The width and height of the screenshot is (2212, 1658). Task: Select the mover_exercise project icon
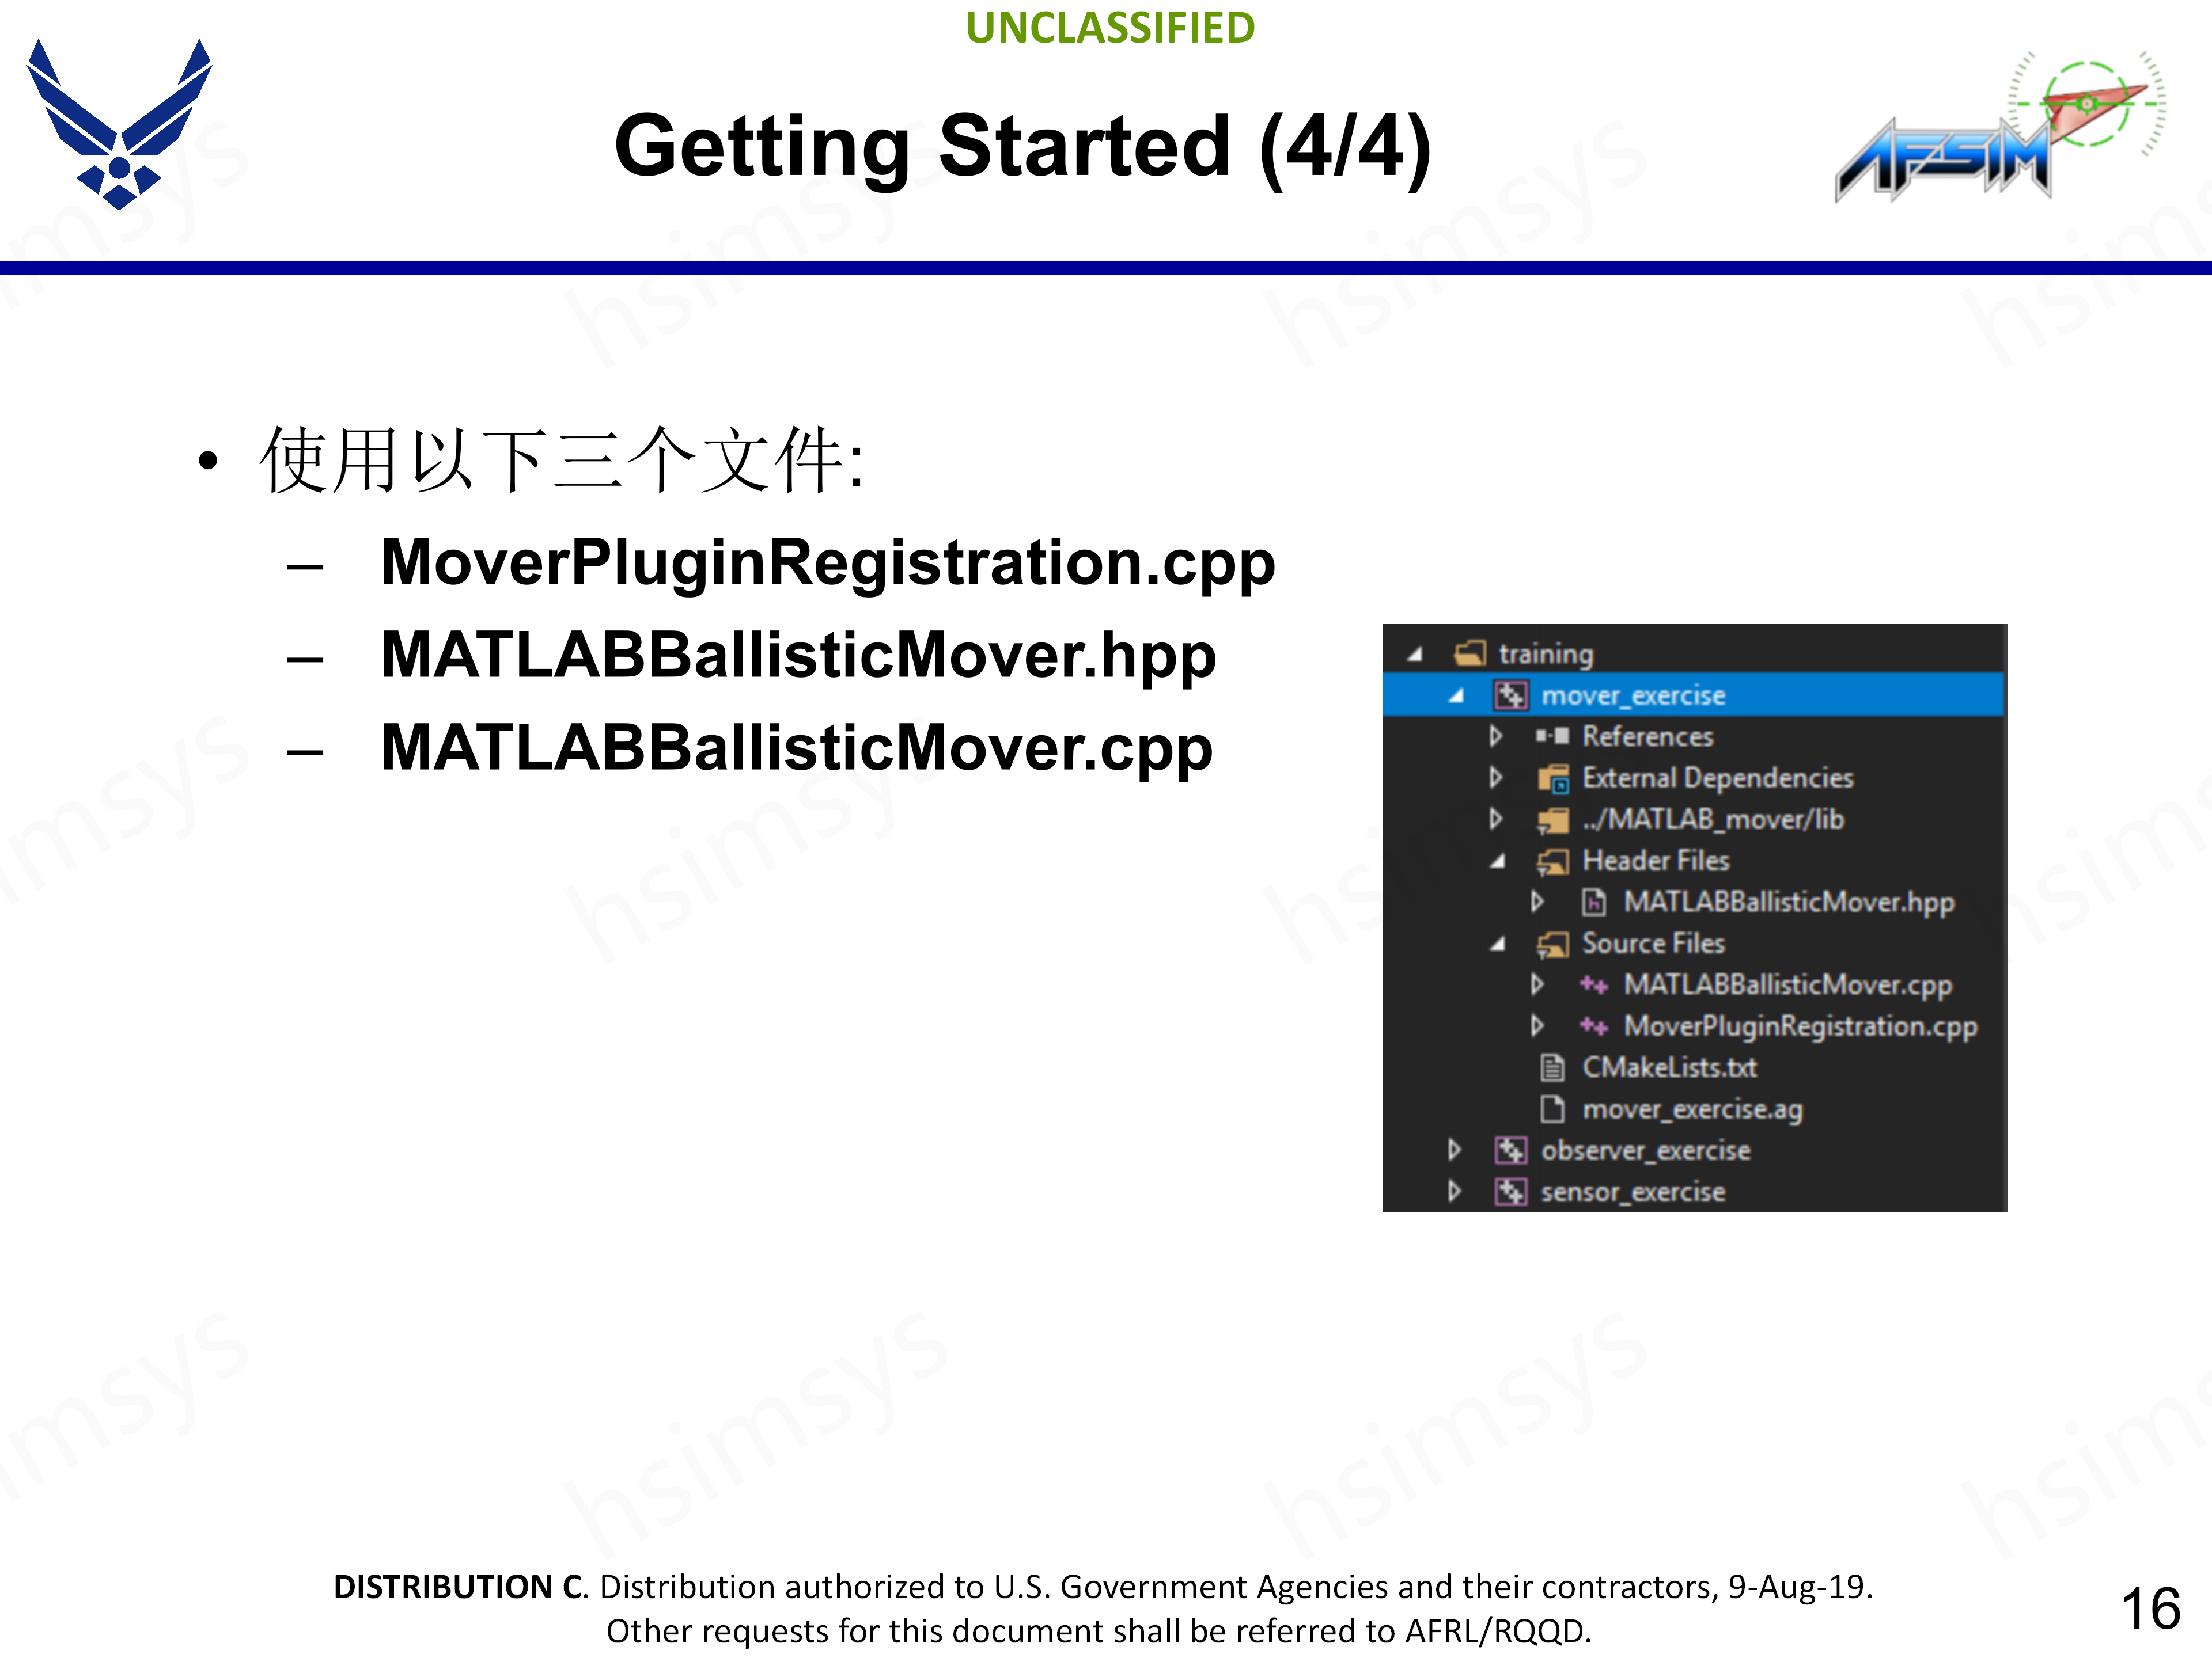pyautogui.click(x=1512, y=695)
